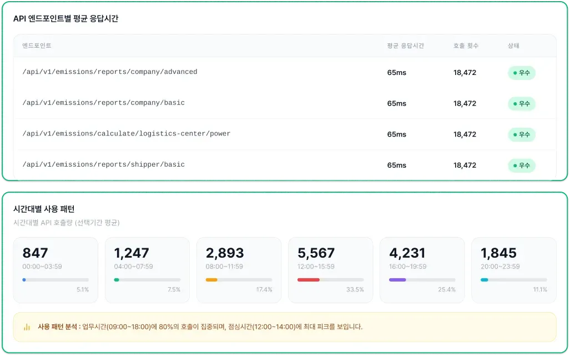Viewport: 570px width, 356px height.
Task: Click the API 엔드포인트별 평균 응답시간 heading
Action: (66, 18)
